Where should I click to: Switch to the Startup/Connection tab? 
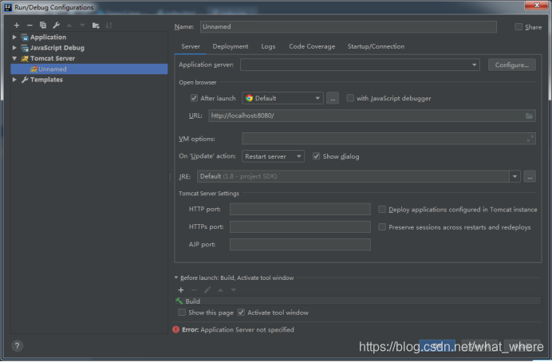(x=376, y=46)
